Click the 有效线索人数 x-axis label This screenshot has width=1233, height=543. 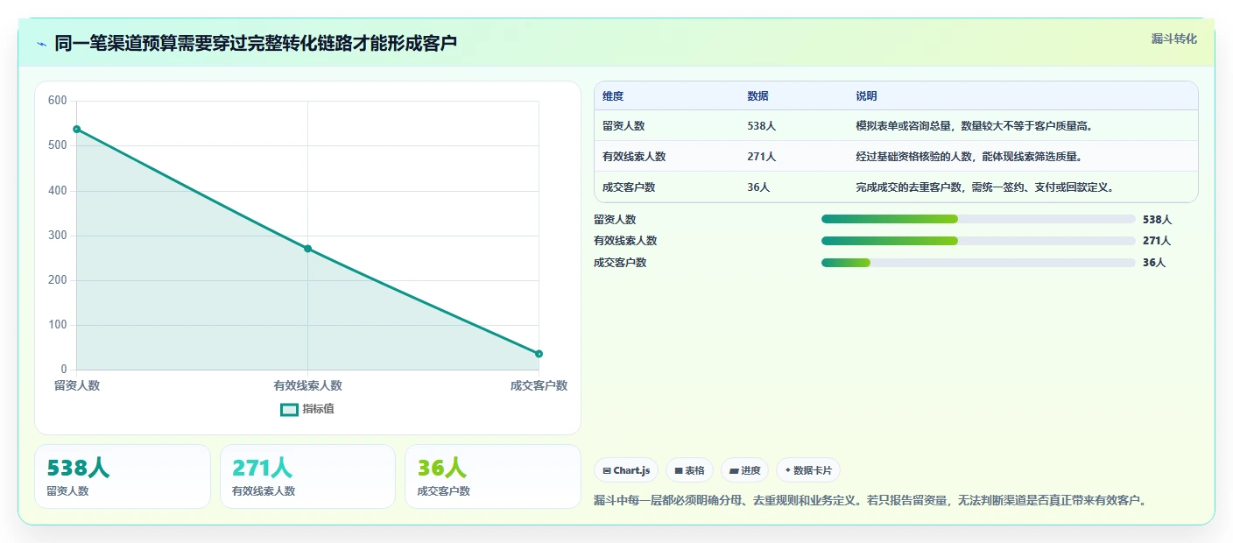(307, 385)
